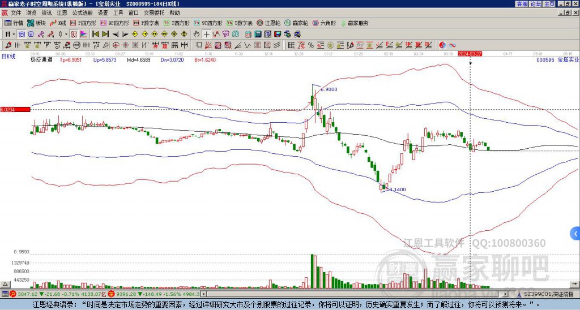
Task: Toggle the crosshair cursor tool
Action: pyautogui.click(x=206, y=34)
